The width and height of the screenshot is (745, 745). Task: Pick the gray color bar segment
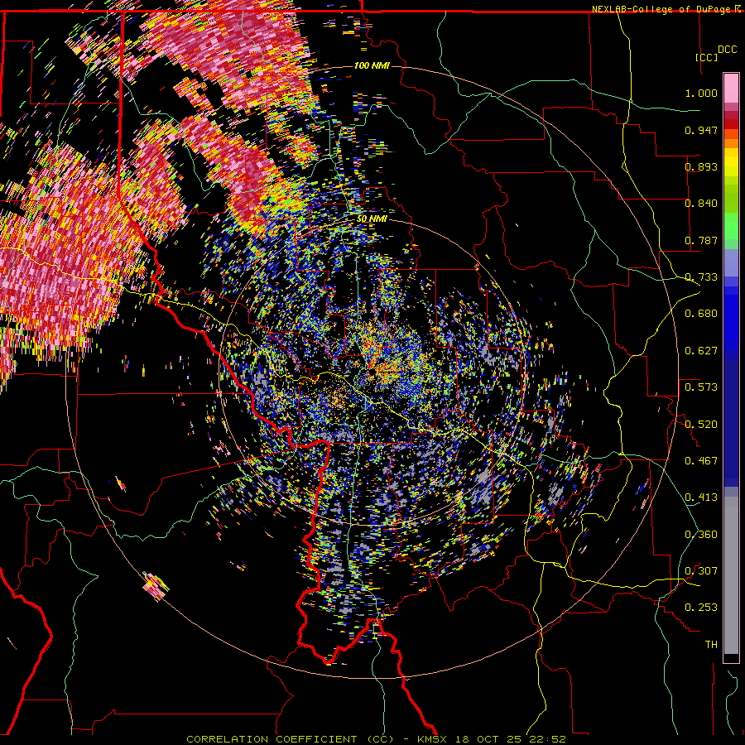(x=731, y=575)
